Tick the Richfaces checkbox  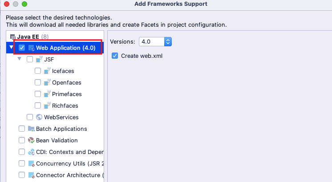[x=38, y=105]
